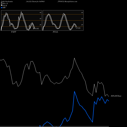Click the FAST stochastic chart thumbnail
127x127 pixels.
coord(21,20)
